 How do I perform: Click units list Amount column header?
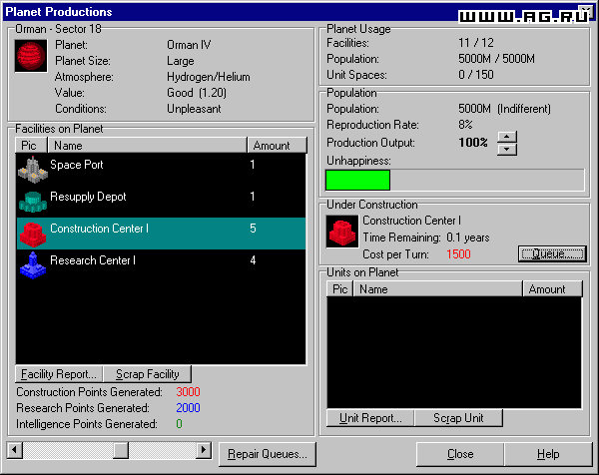tap(552, 289)
